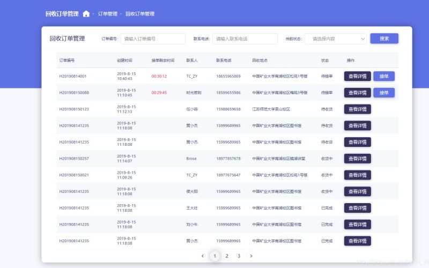Image resolution: width=429 pixels, height=268 pixels.
Task: Open 查看详情 for Brose's order
Action: tap(357, 159)
